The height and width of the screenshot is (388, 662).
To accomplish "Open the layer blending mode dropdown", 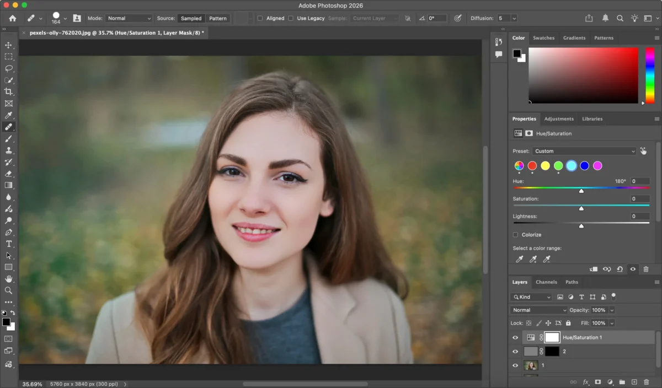I will (x=538, y=310).
